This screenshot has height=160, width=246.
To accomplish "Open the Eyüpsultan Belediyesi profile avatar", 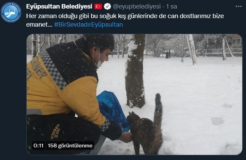I will (11, 12).
